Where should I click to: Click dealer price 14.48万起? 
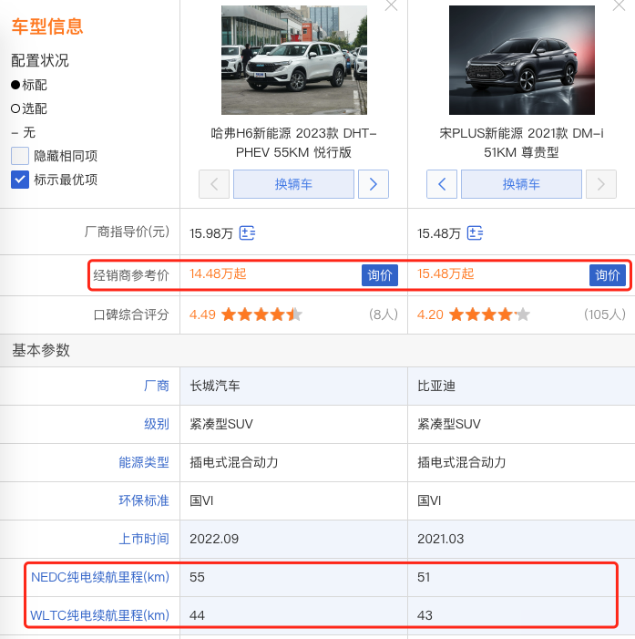tap(218, 273)
